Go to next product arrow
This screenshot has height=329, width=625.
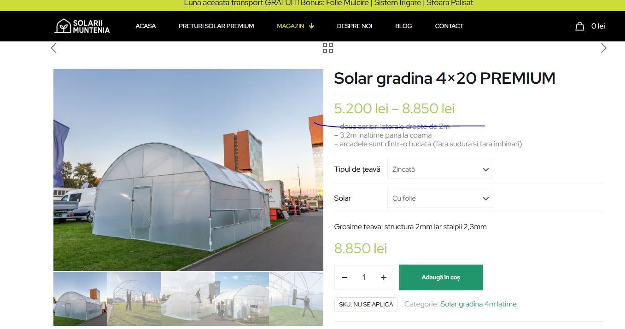(603, 48)
